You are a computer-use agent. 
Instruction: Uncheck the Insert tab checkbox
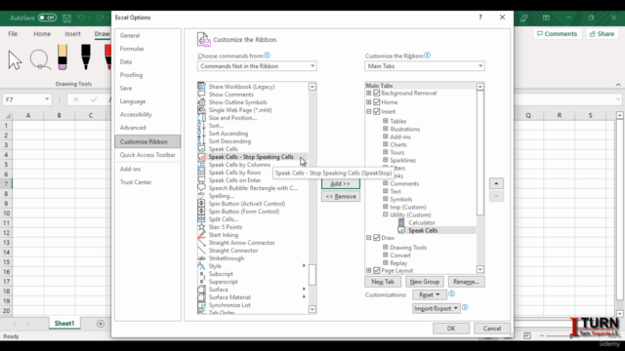(x=377, y=111)
